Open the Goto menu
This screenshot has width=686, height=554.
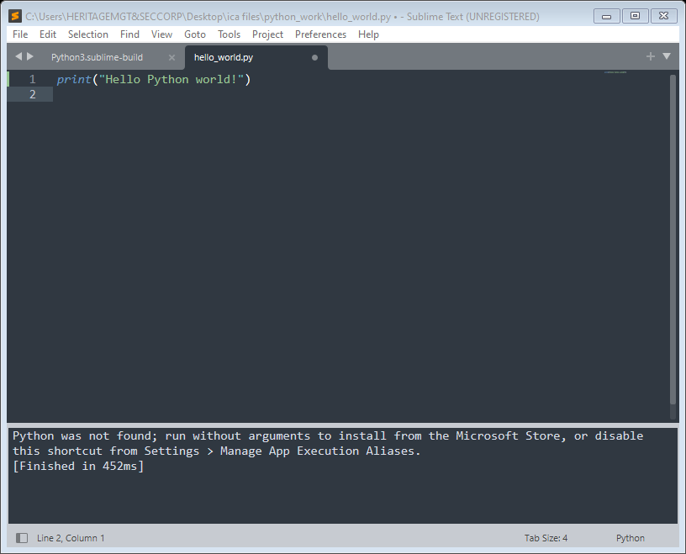195,34
